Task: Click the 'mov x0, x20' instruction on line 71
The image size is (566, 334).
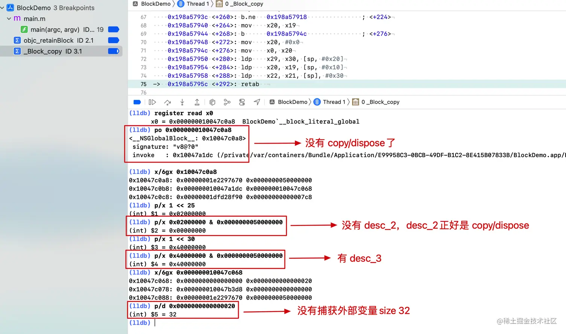Action: point(267,50)
